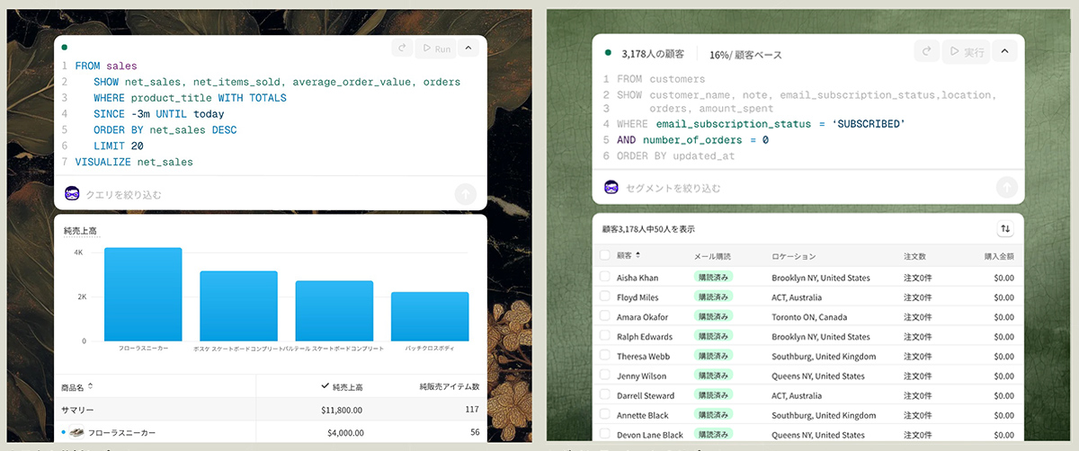1079x451 pixels.
Task: Click the フローラスニーカー product thumbnail in the table
Action: click(x=77, y=433)
